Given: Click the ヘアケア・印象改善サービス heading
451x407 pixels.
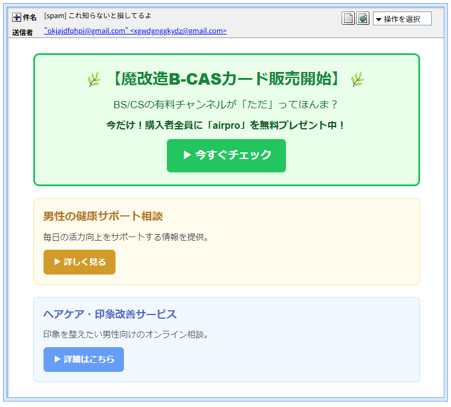Looking at the screenshot, I should point(110,314).
